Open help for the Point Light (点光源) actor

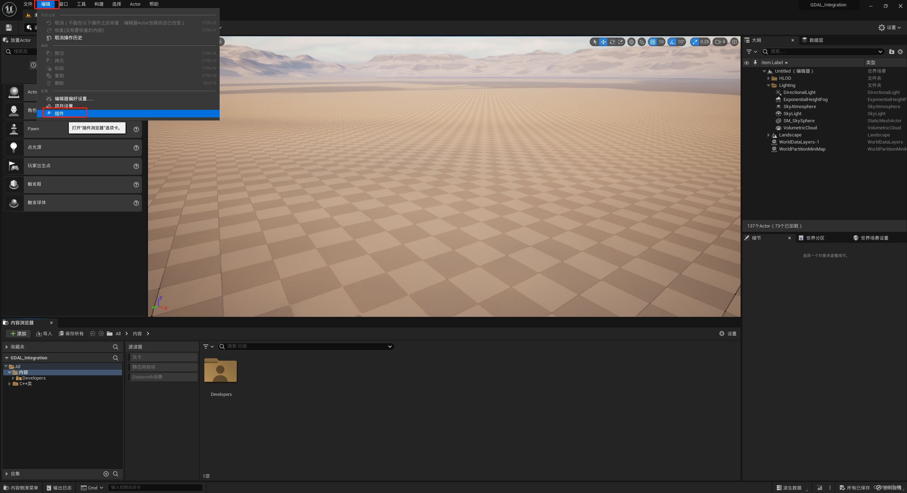click(x=136, y=148)
